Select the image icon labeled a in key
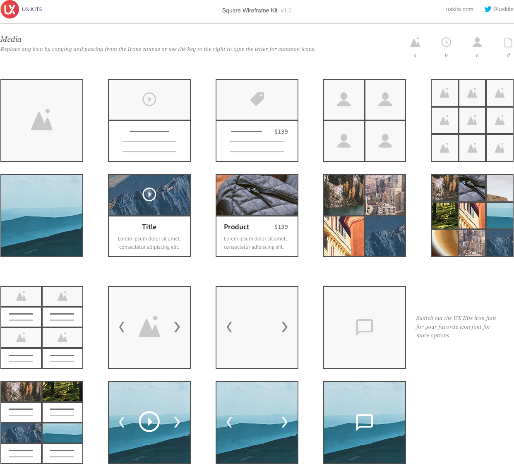514x464 pixels. [415, 42]
